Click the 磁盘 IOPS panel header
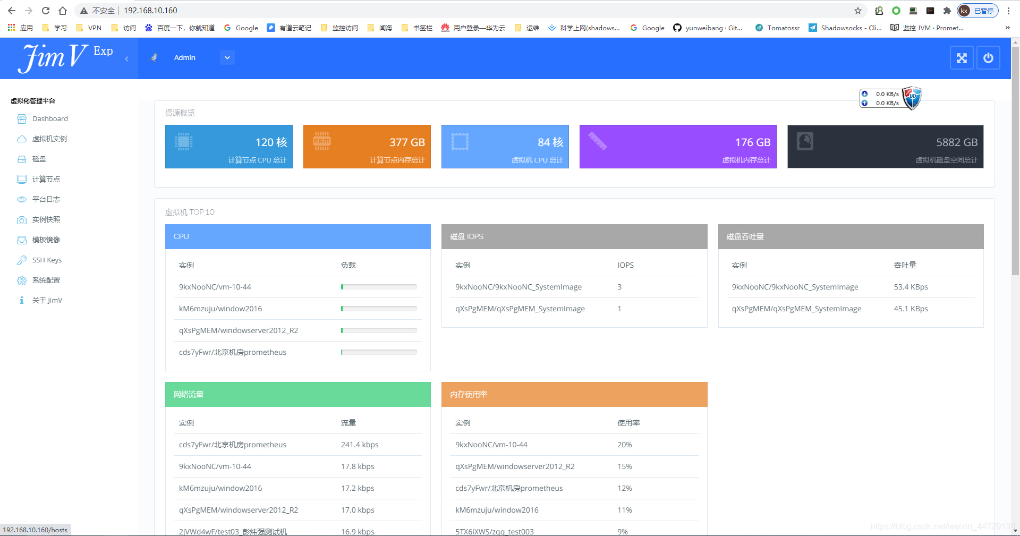The width and height of the screenshot is (1020, 536). pyautogui.click(x=574, y=236)
